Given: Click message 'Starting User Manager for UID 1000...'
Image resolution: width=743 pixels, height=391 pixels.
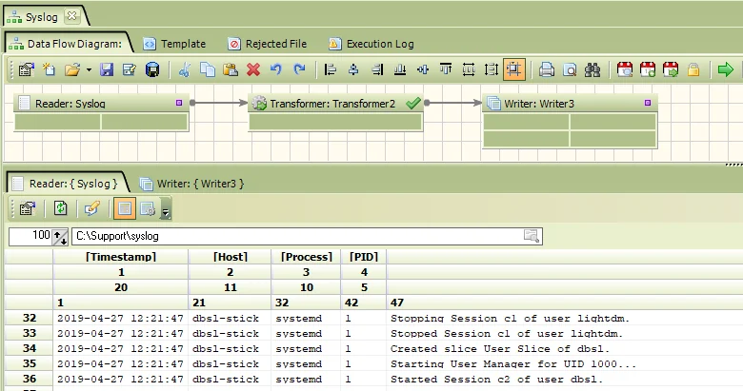Looking at the screenshot, I should click(x=512, y=364).
